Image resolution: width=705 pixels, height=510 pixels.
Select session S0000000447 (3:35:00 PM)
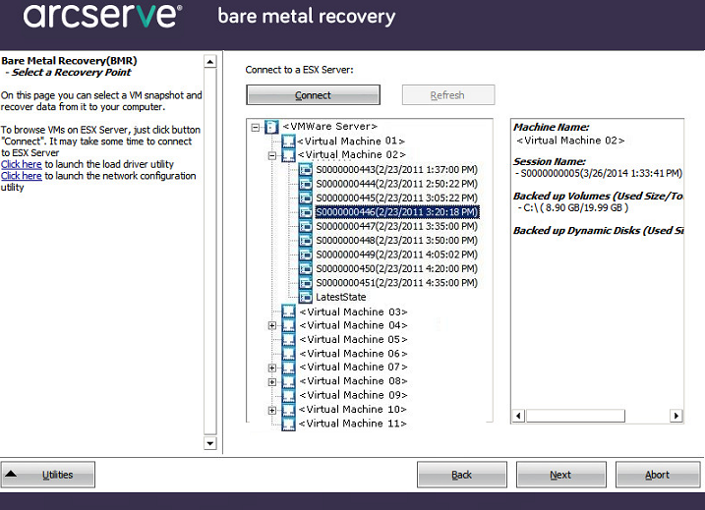tap(396, 226)
